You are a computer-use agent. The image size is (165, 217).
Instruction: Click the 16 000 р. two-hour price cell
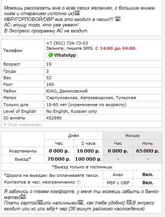click(88, 151)
